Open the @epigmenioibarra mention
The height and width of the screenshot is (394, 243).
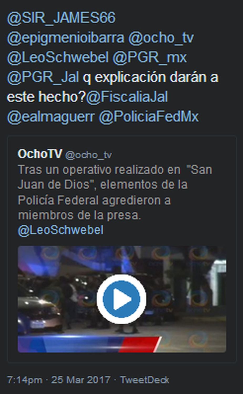coord(65,38)
